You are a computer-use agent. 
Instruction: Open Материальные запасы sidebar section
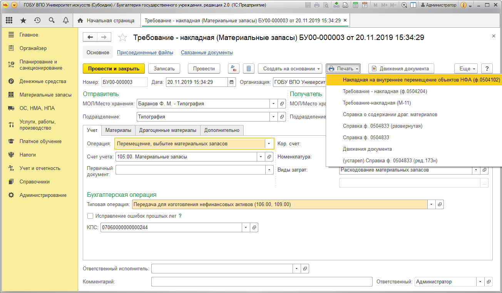pyautogui.click(x=45, y=95)
